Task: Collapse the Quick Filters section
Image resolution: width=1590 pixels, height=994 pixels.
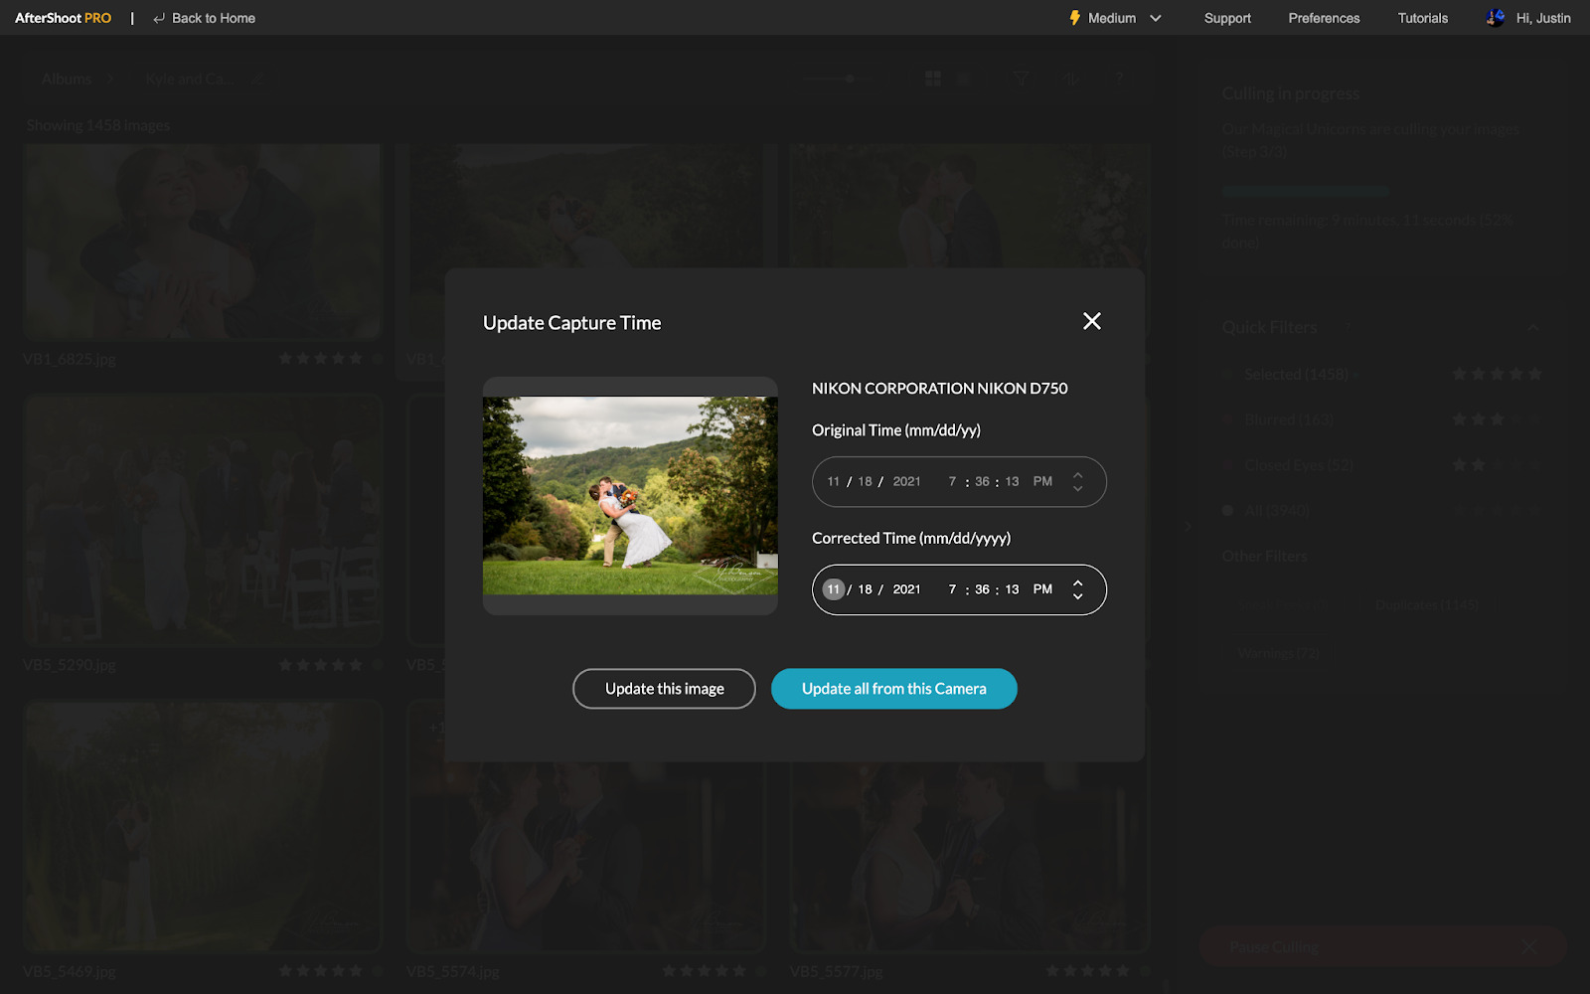Action: pos(1532,328)
